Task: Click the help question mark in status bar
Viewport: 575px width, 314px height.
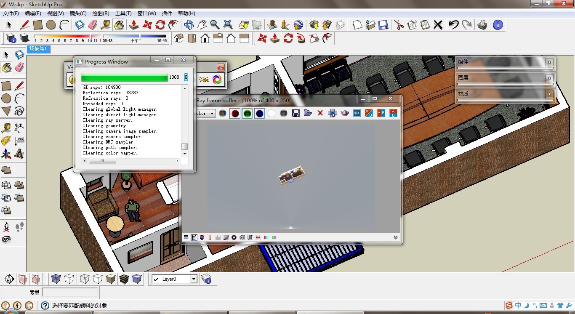Action: point(45,306)
